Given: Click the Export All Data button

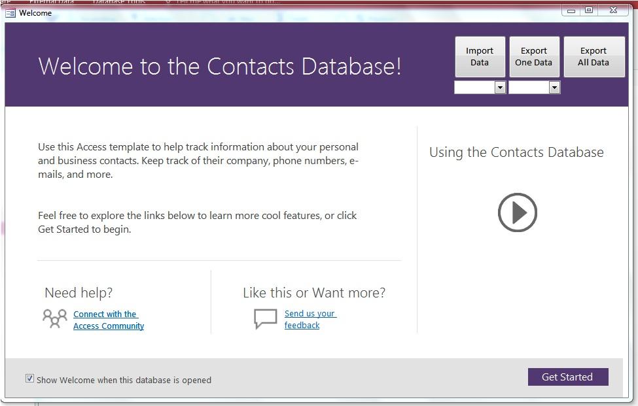Looking at the screenshot, I should coord(594,56).
